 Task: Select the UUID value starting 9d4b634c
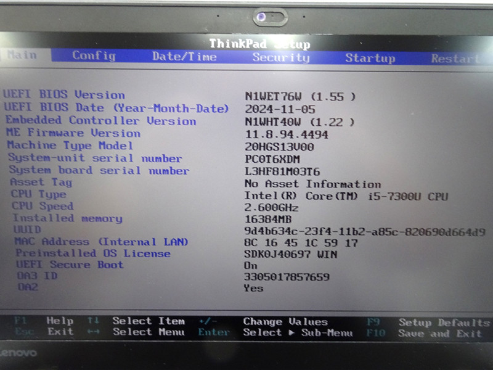coord(365,232)
